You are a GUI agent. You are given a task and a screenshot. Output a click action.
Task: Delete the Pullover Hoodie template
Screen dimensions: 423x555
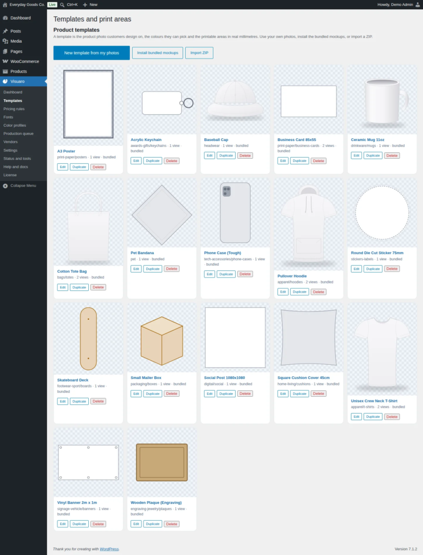(x=318, y=292)
